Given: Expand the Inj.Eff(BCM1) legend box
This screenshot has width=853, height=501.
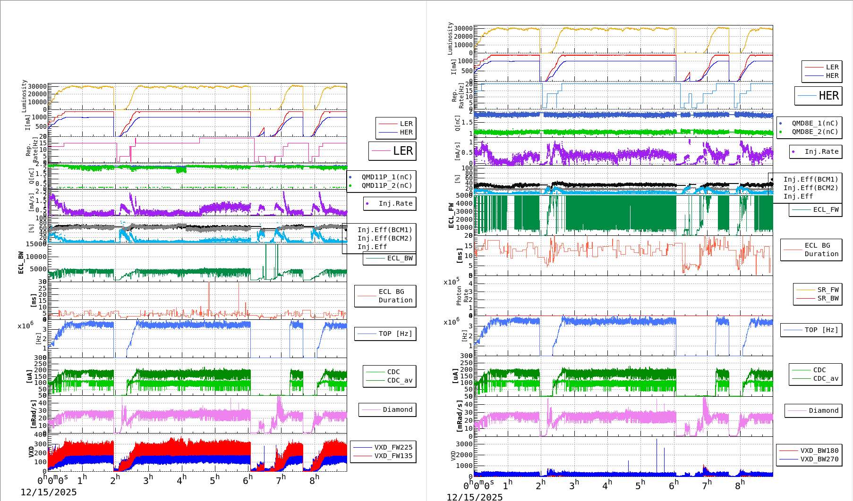Looking at the screenshot, I should tap(384, 231).
